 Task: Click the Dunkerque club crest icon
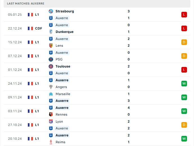(x=51, y=32)
